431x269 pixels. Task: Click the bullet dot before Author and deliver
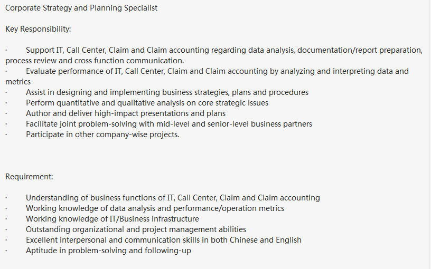pyautogui.click(x=6, y=114)
